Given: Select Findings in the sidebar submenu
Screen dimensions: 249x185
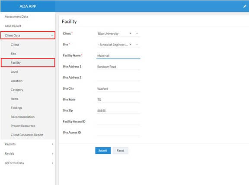Looking at the screenshot, I should point(16,108).
